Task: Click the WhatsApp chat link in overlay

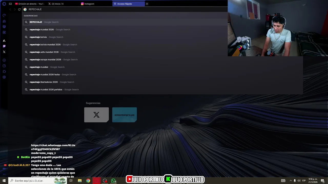Action: tap(53, 149)
